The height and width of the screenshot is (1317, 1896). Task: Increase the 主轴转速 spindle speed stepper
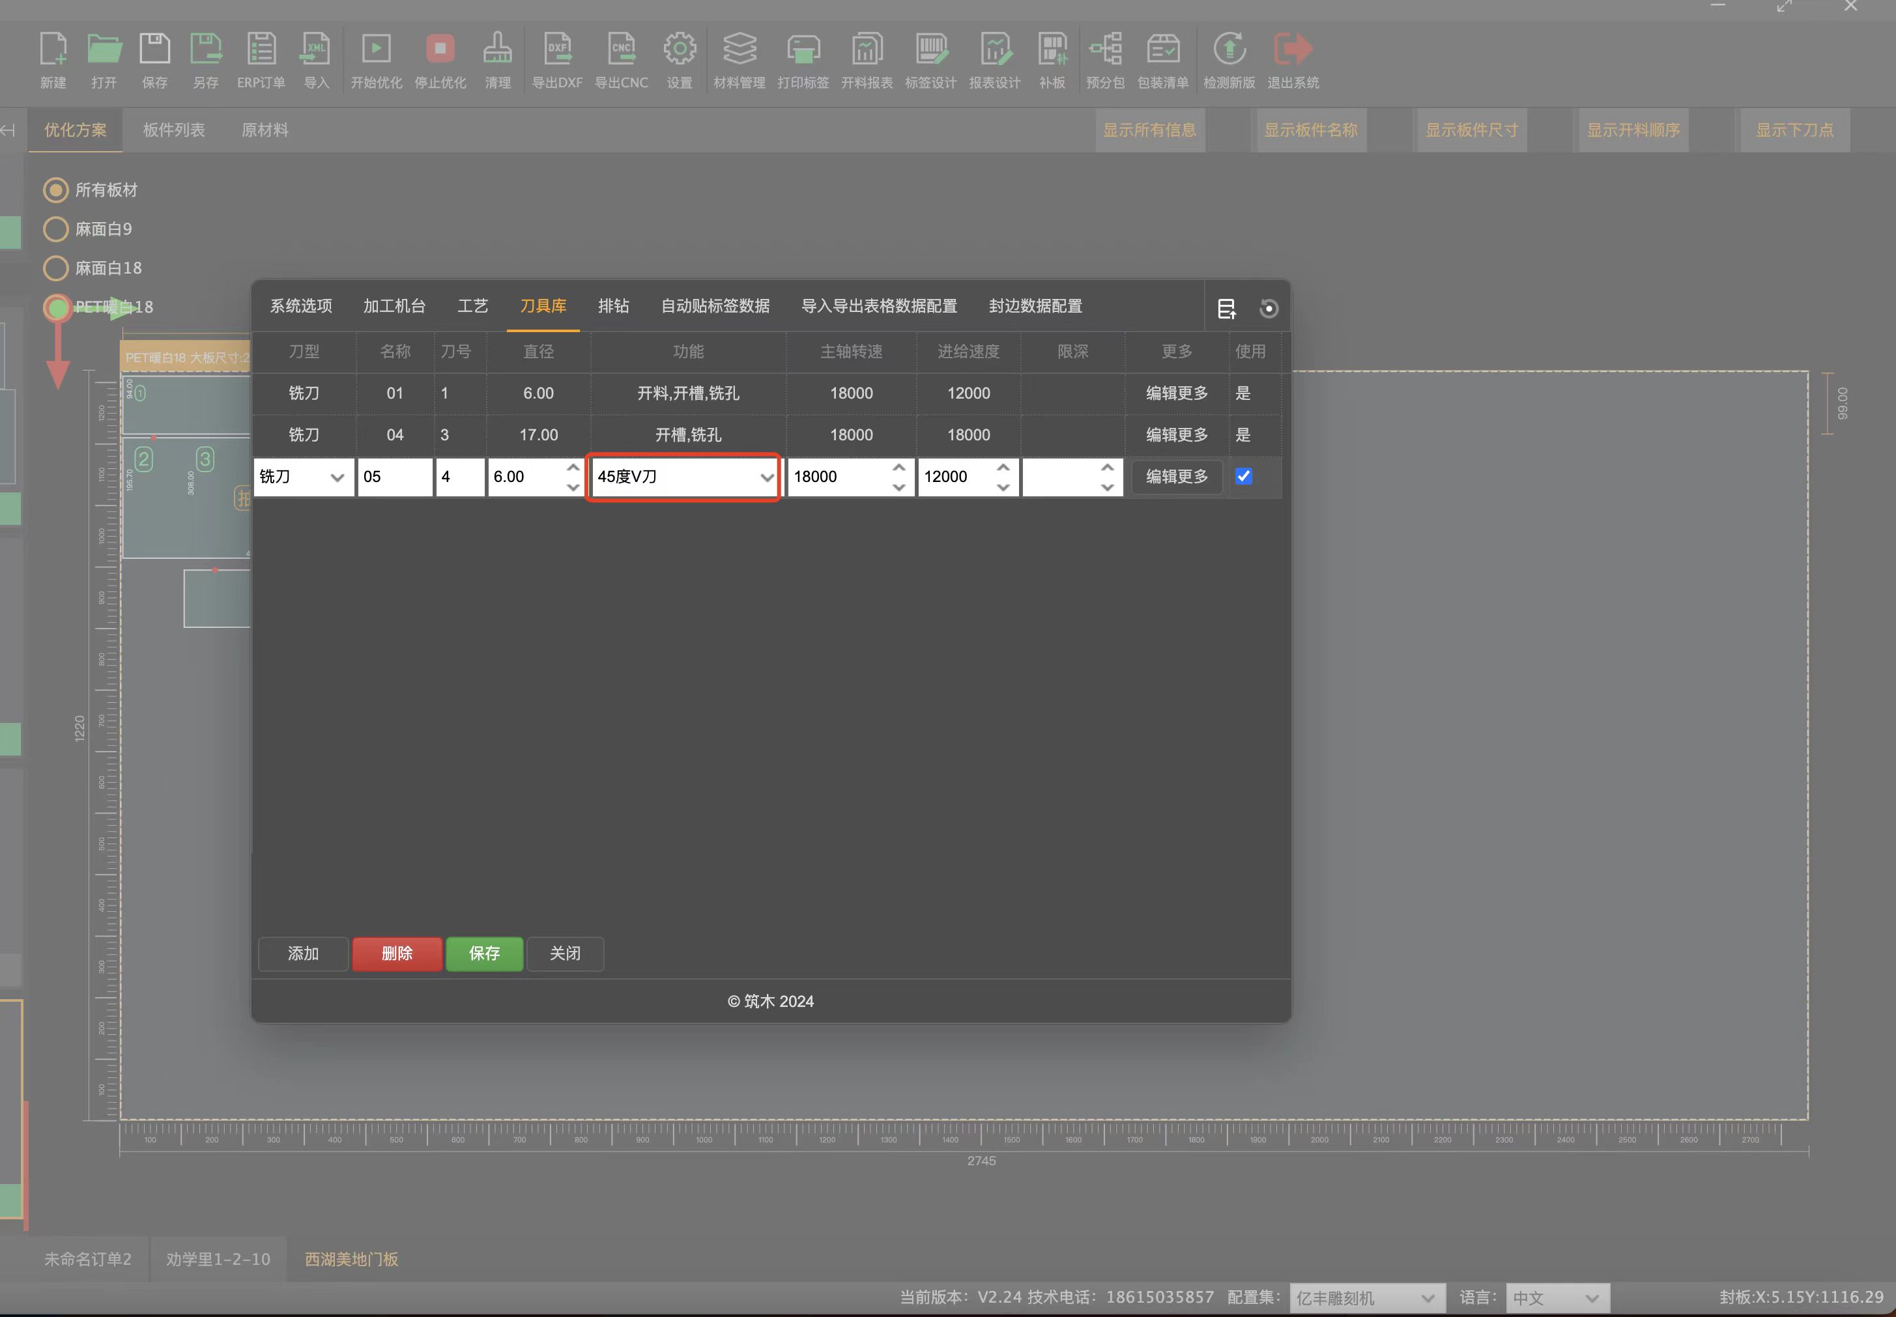(x=899, y=468)
